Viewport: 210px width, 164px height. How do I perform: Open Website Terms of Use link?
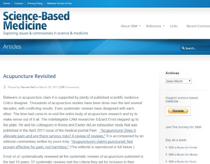59,3
